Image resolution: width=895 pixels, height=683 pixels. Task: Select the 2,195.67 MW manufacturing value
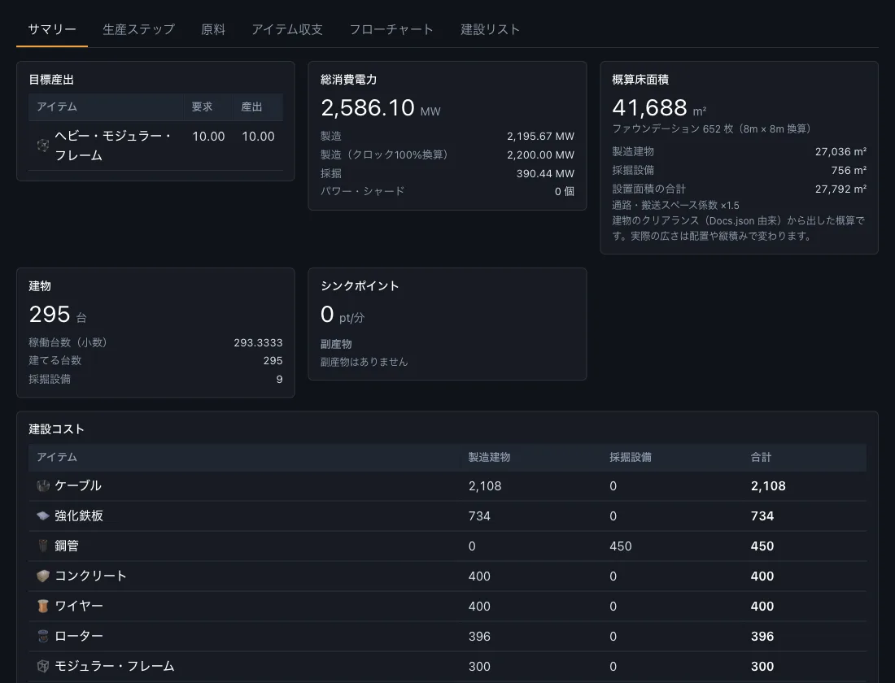point(540,137)
